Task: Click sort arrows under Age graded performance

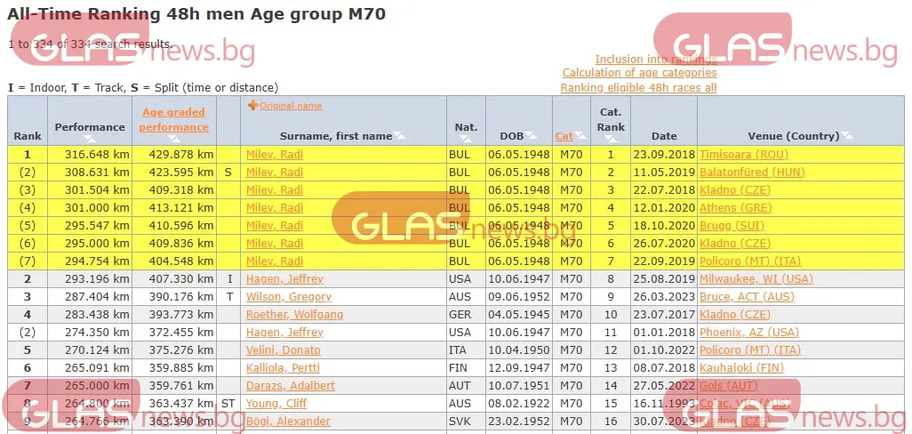Action: pyautogui.click(x=173, y=140)
